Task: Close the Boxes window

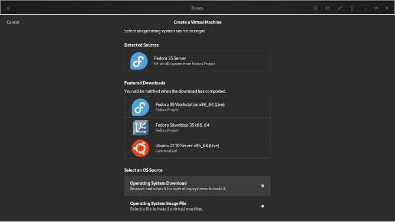Action: [x=387, y=8]
